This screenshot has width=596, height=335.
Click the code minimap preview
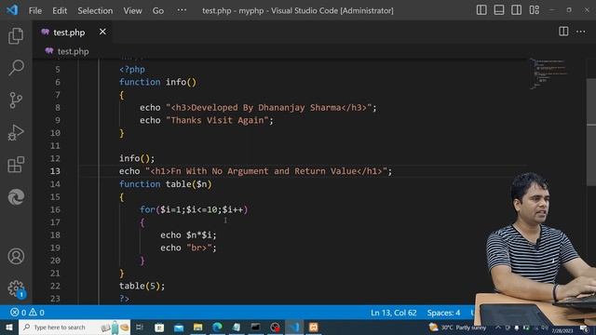click(549, 74)
